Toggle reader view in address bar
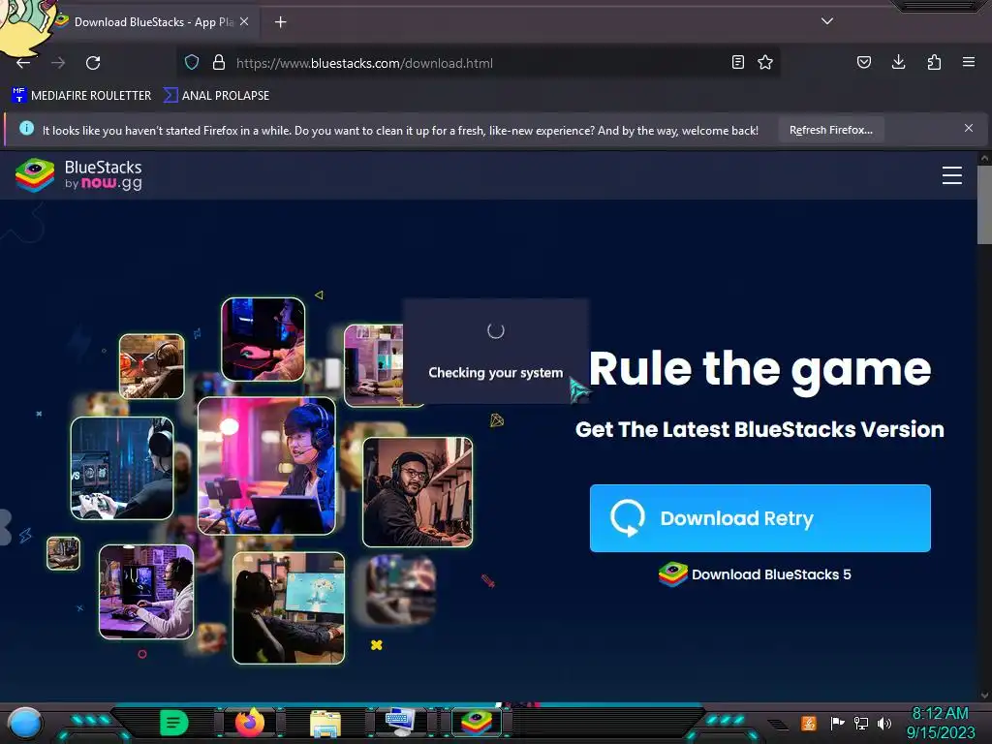The width and height of the screenshot is (992, 744). point(737,62)
